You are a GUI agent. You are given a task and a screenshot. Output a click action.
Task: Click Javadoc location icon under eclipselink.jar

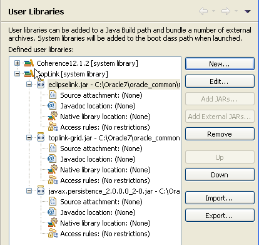coord(52,106)
